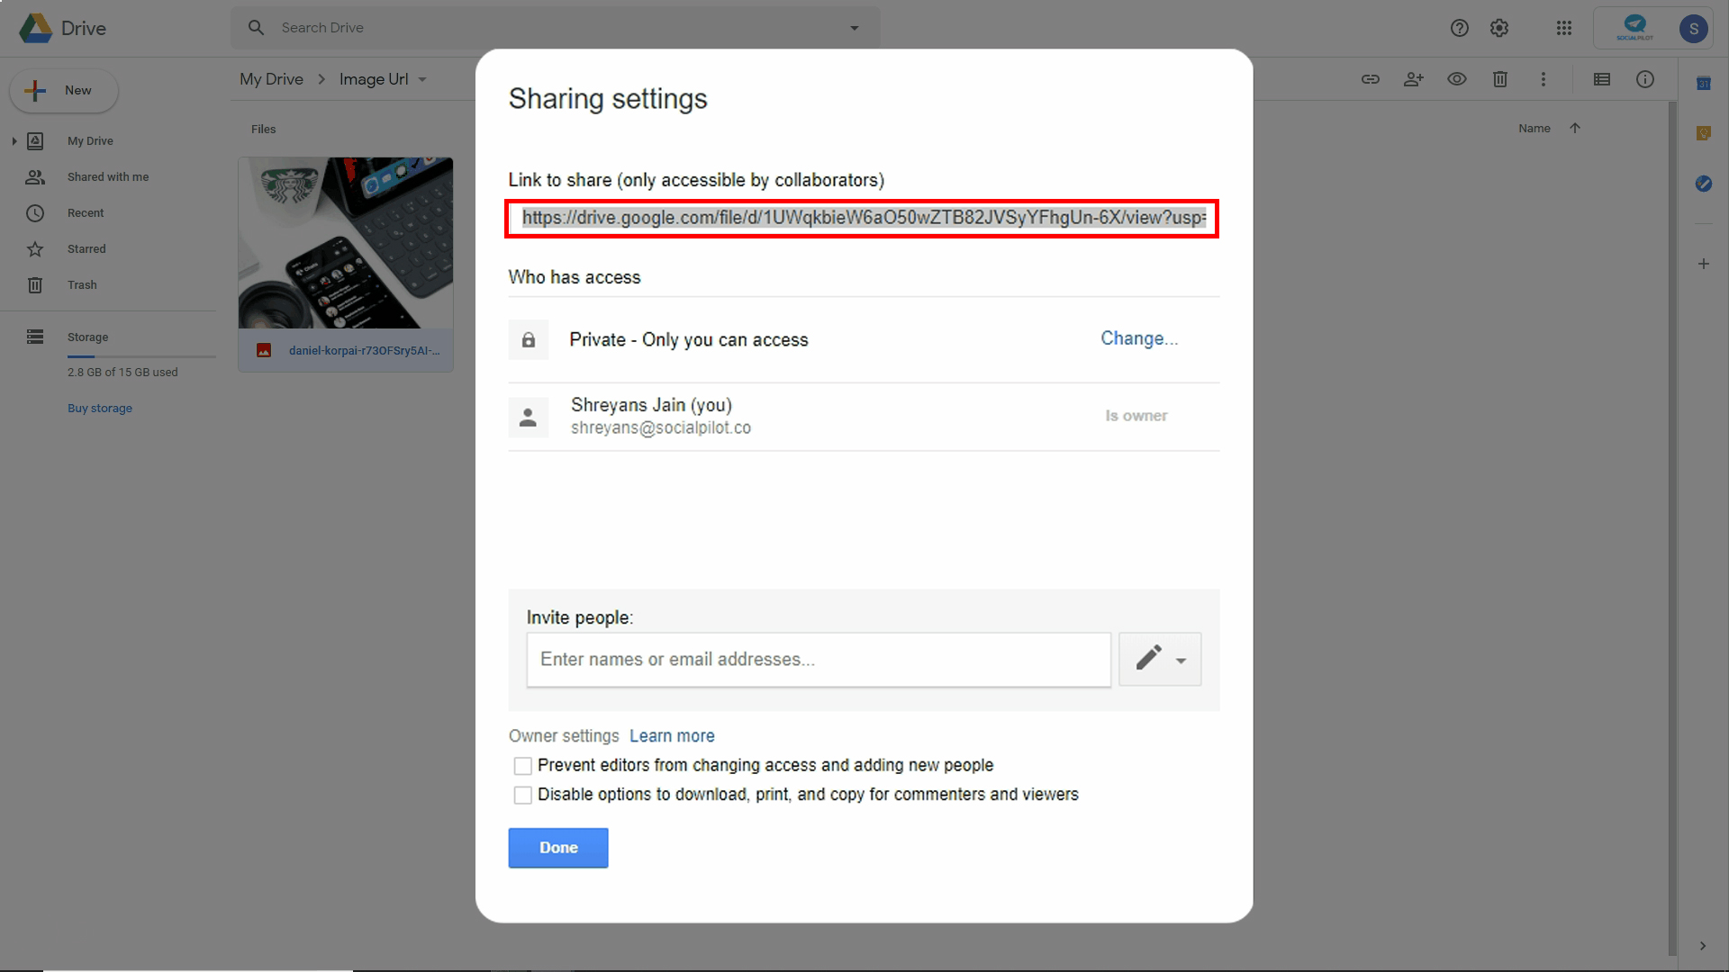Check Prevent editors from changing access
The height and width of the screenshot is (972, 1729).
pos(522,766)
